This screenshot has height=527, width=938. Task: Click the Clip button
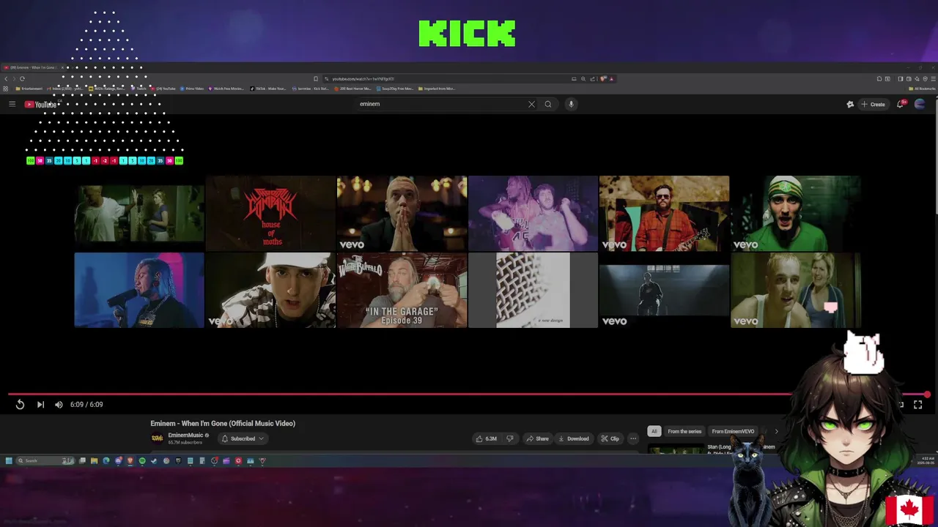(x=610, y=438)
